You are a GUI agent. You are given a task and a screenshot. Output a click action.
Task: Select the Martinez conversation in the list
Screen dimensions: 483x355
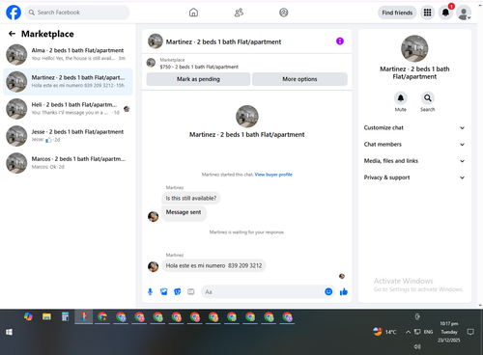tap(68, 82)
